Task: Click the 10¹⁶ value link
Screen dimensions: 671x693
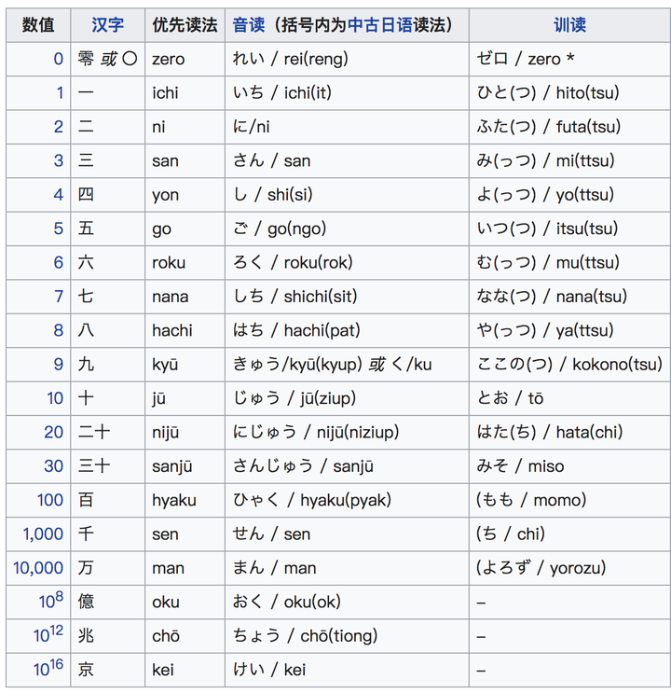Action: click(x=48, y=668)
